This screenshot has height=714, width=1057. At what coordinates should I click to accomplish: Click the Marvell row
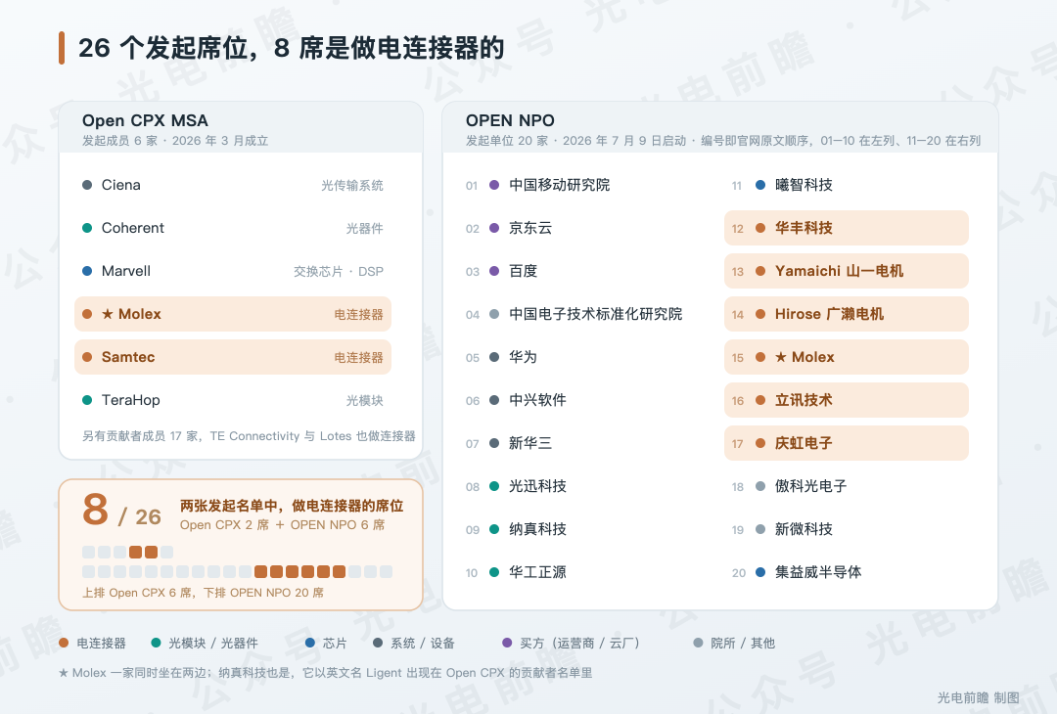pyautogui.click(x=233, y=272)
